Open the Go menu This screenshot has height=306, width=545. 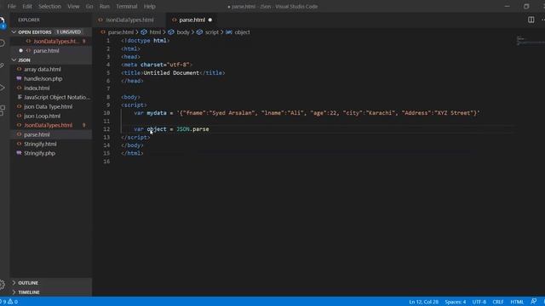click(x=89, y=6)
